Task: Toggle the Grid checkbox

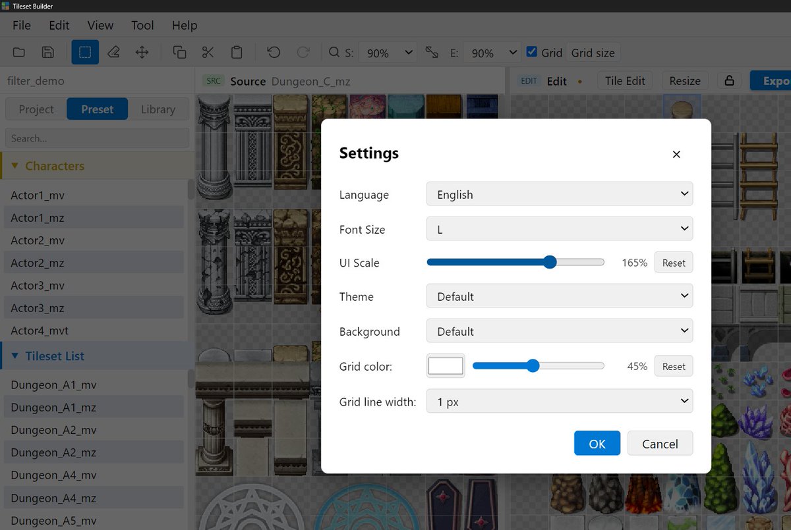Action: [x=532, y=52]
